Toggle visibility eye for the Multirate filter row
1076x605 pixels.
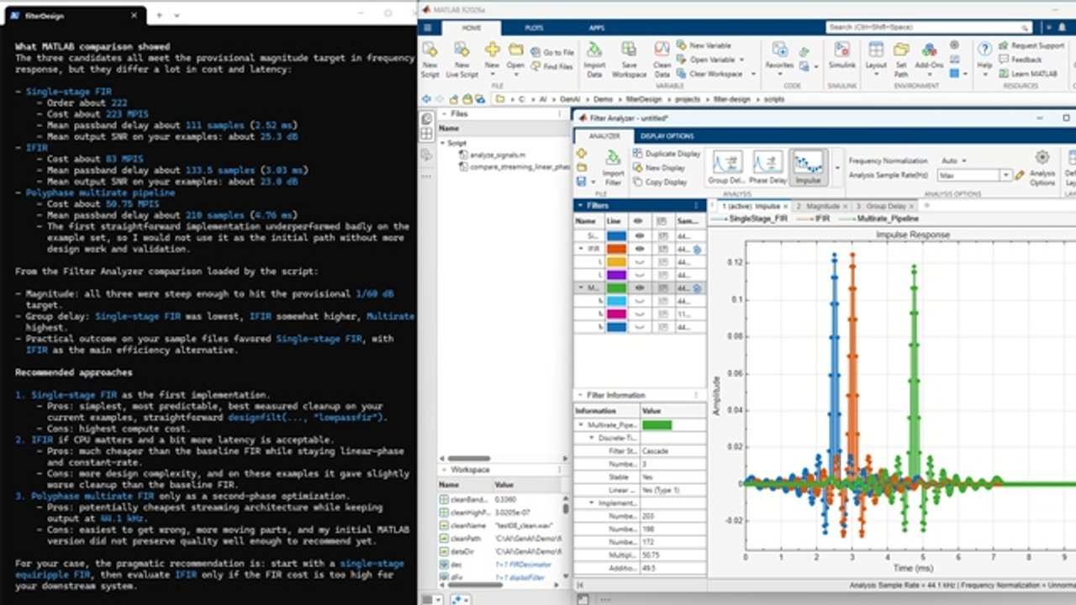tap(639, 288)
